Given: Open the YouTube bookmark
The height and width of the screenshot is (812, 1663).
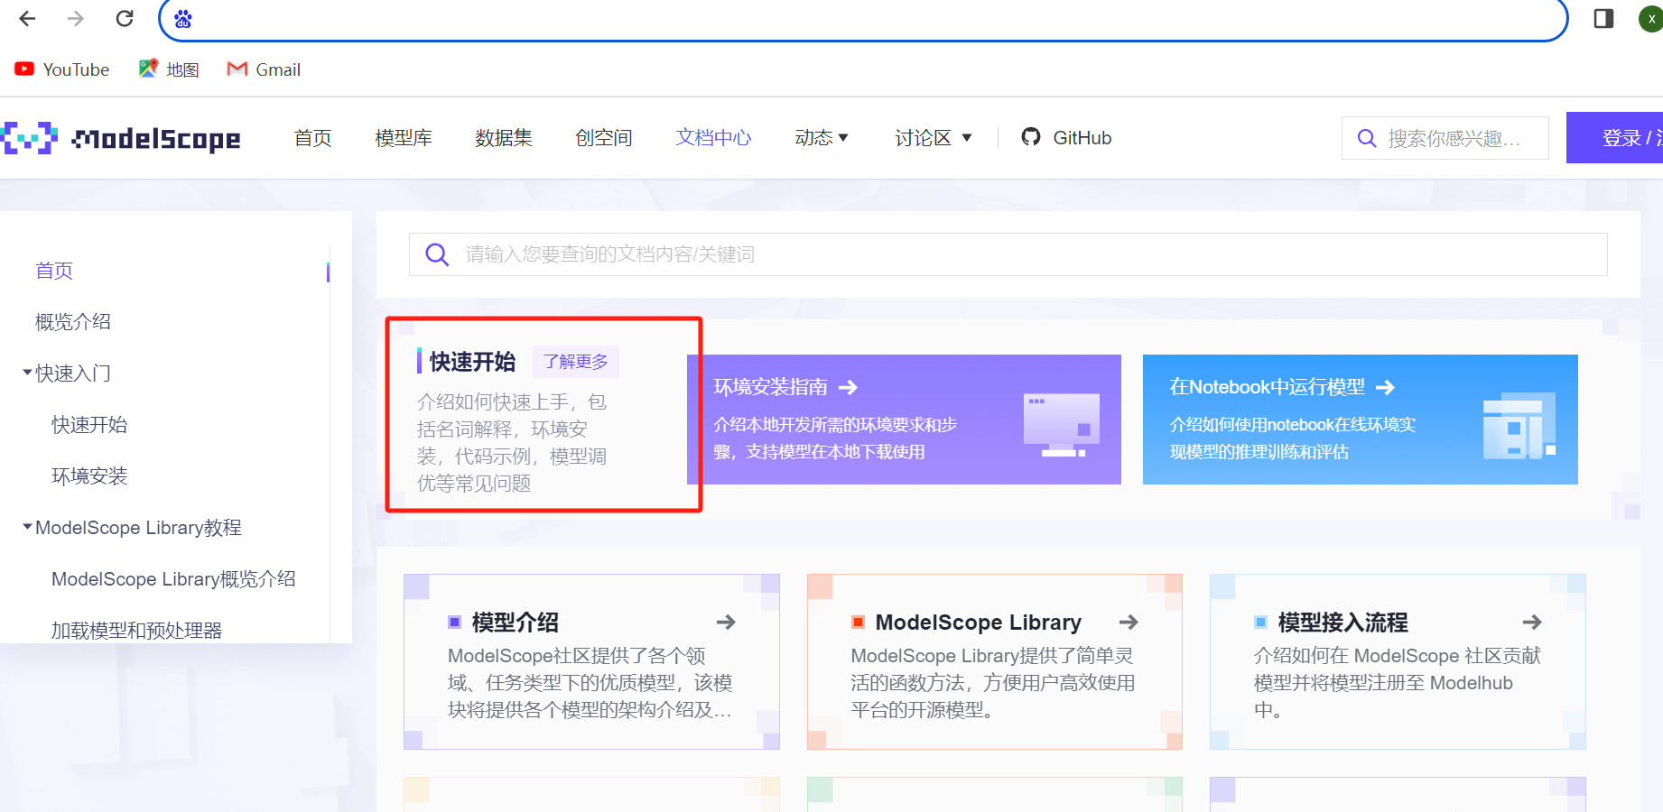Looking at the screenshot, I should (62, 69).
